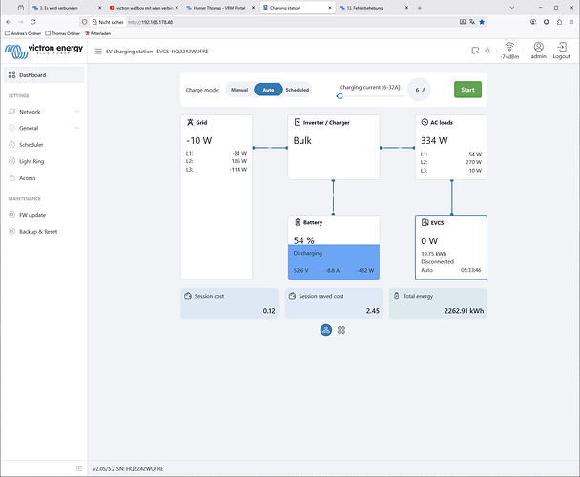The image size is (580, 477).
Task: Collapse the sidebar using bottom arrow icon
Action: 79,468
